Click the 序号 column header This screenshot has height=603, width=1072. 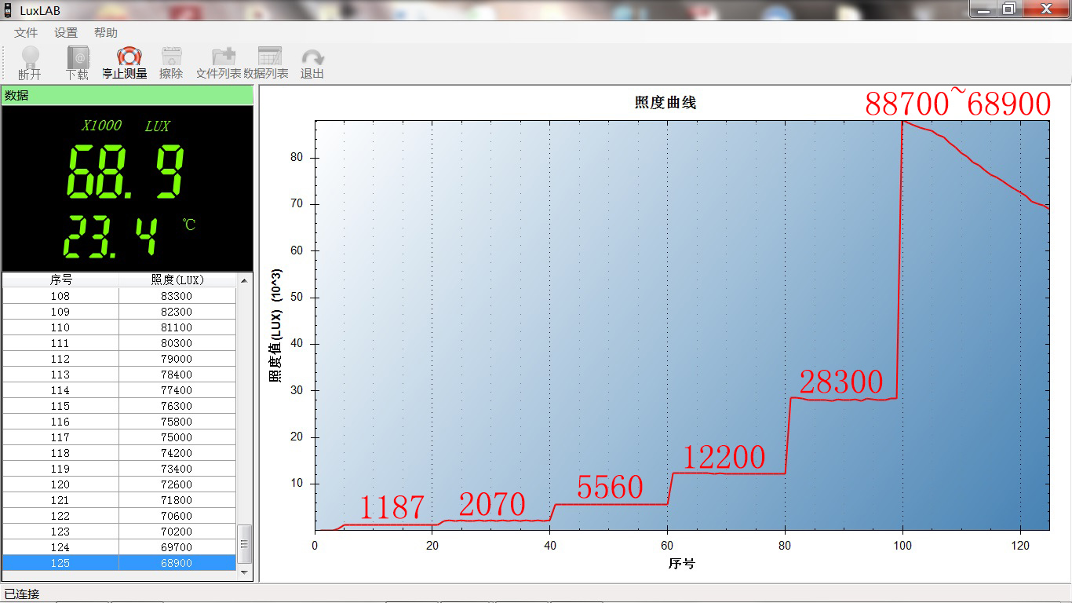coord(60,280)
